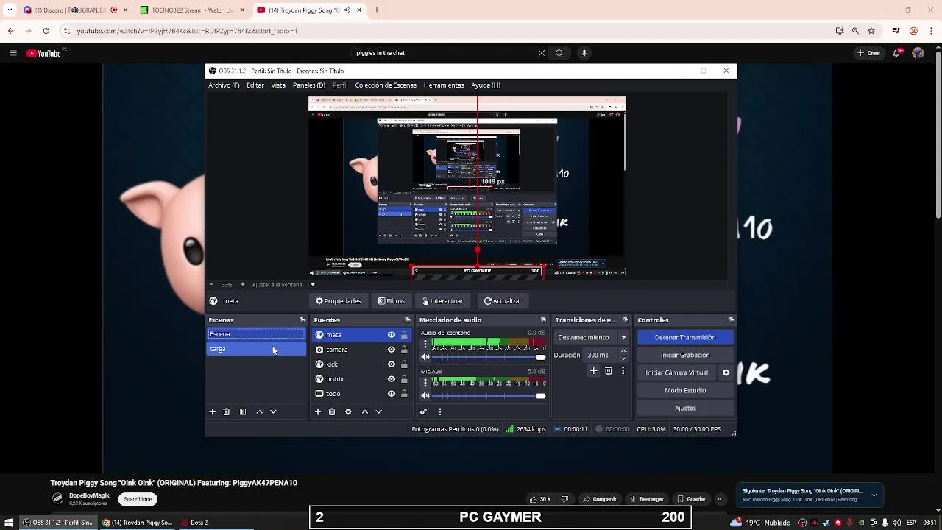Select the Escena scene
The image size is (942, 530).
point(256,334)
